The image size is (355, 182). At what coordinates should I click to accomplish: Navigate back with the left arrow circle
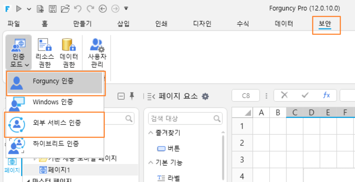point(103,9)
